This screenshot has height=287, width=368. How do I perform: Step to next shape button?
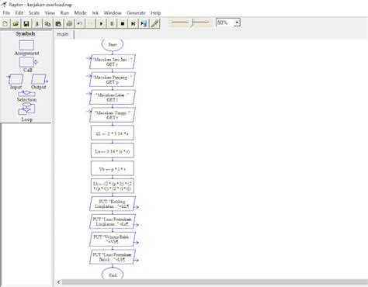pyautogui.click(x=133, y=24)
